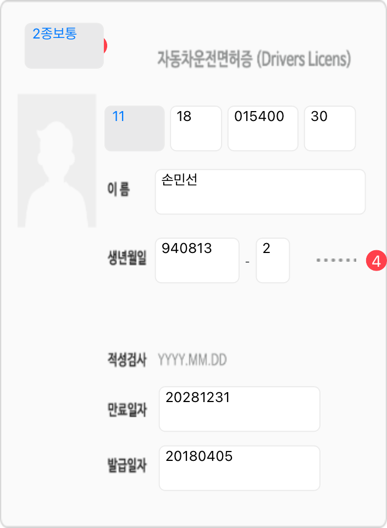Click the 생년월일 label
The height and width of the screenshot is (528, 387).
(x=127, y=258)
